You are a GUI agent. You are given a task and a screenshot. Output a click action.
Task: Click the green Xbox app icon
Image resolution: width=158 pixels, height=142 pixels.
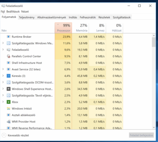tap(9, 102)
